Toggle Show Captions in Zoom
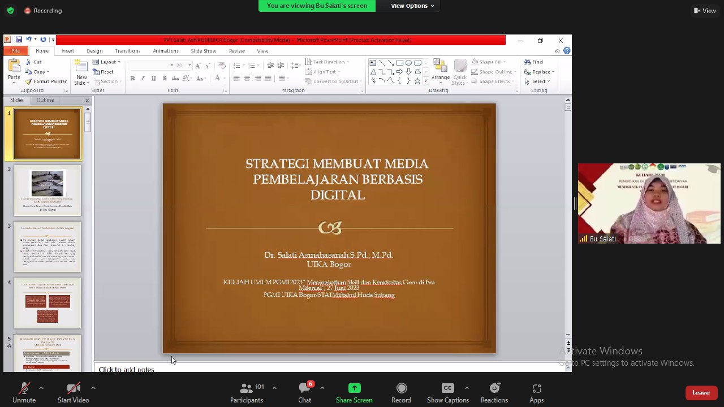Screen dimensions: 724x407 click(x=447, y=392)
